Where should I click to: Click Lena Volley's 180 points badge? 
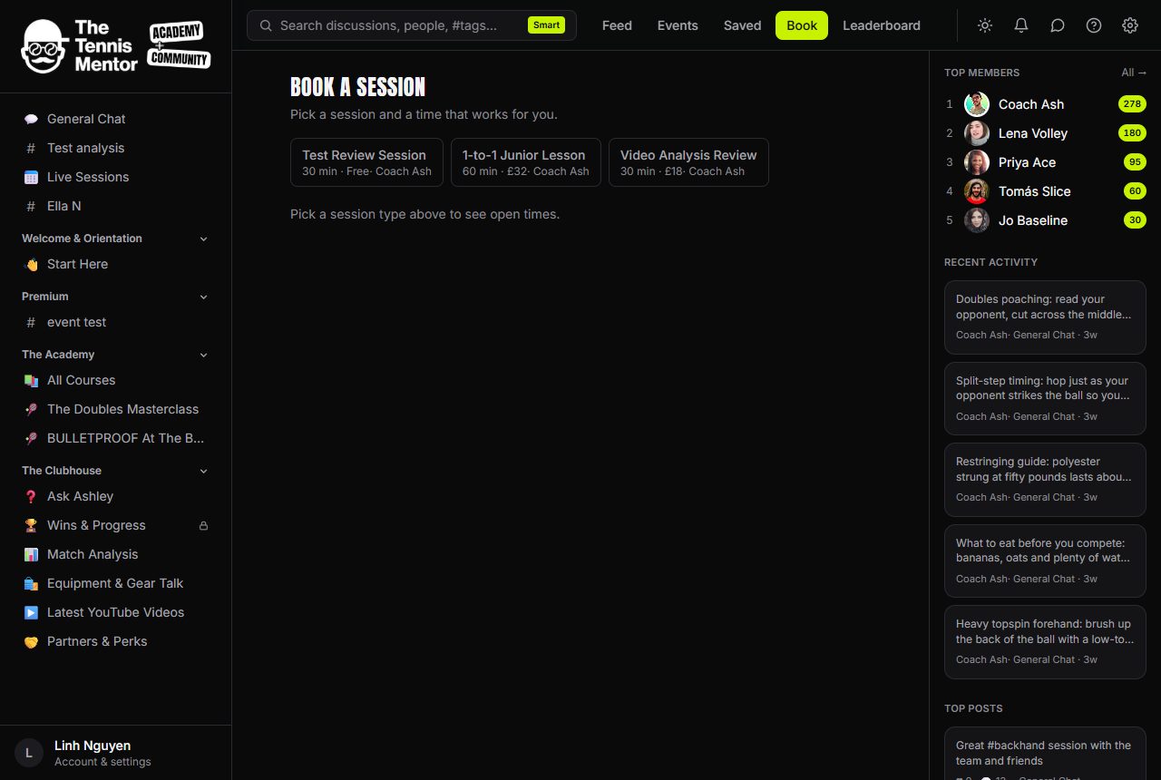click(1132, 133)
